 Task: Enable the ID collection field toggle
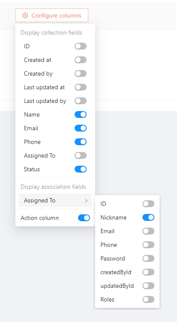(81, 46)
